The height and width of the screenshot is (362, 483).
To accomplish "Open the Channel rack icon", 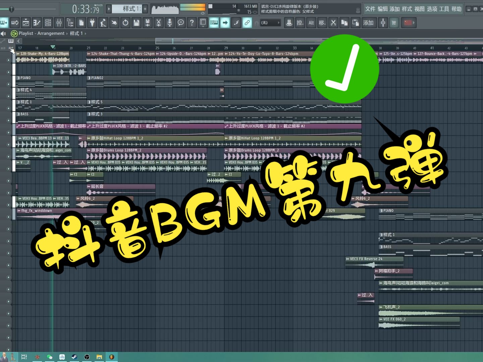I will click(x=48, y=22).
